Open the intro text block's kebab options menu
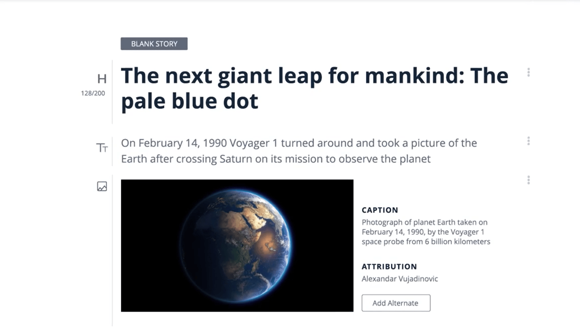580x327 pixels. [x=529, y=141]
